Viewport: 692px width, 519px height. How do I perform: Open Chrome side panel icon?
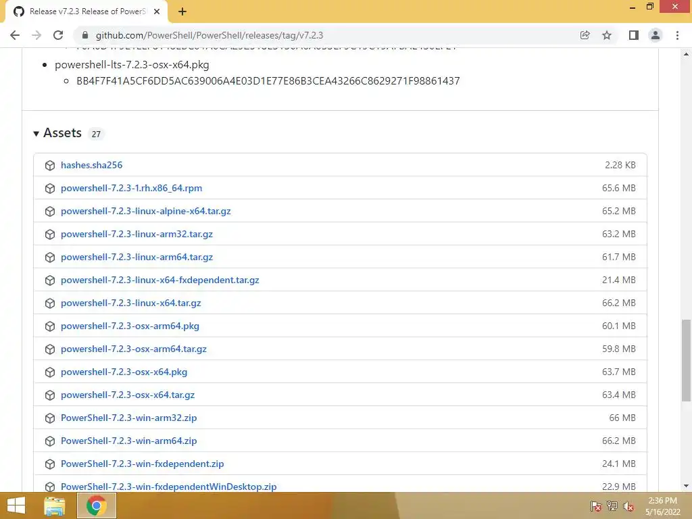(634, 35)
